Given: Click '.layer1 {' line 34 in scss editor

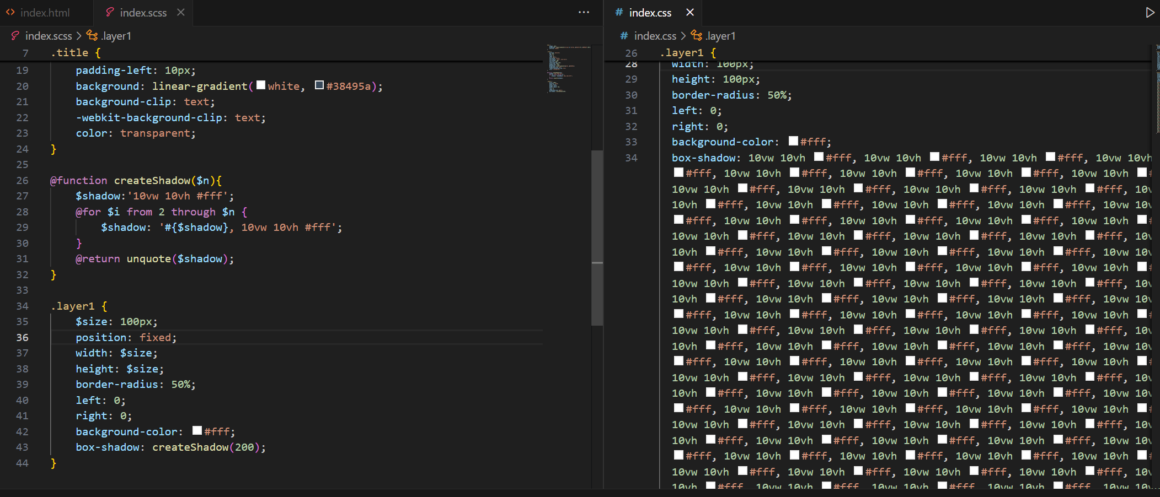Looking at the screenshot, I should coord(79,306).
